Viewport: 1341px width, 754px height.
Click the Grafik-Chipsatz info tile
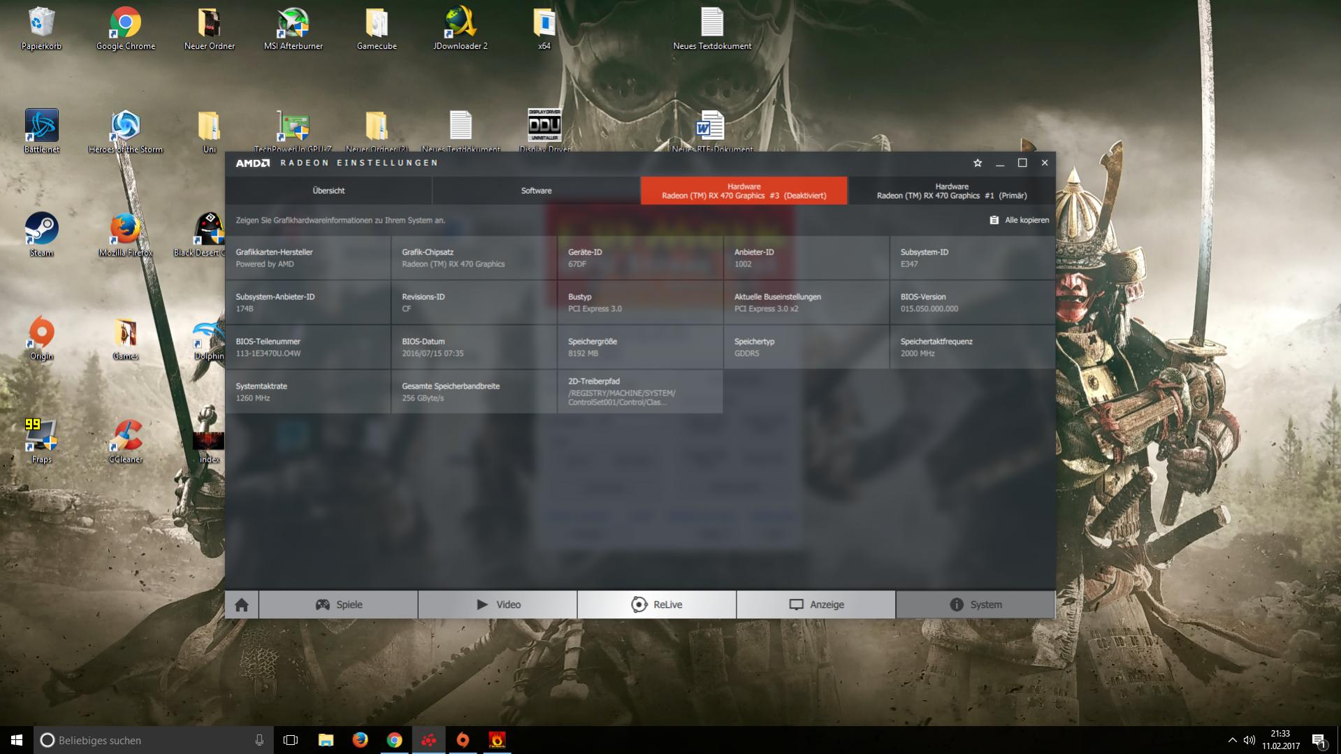pyautogui.click(x=474, y=258)
